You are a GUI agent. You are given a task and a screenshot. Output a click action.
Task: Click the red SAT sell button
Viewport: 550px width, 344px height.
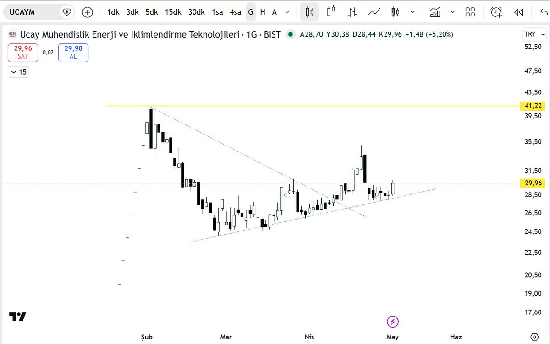coord(22,53)
